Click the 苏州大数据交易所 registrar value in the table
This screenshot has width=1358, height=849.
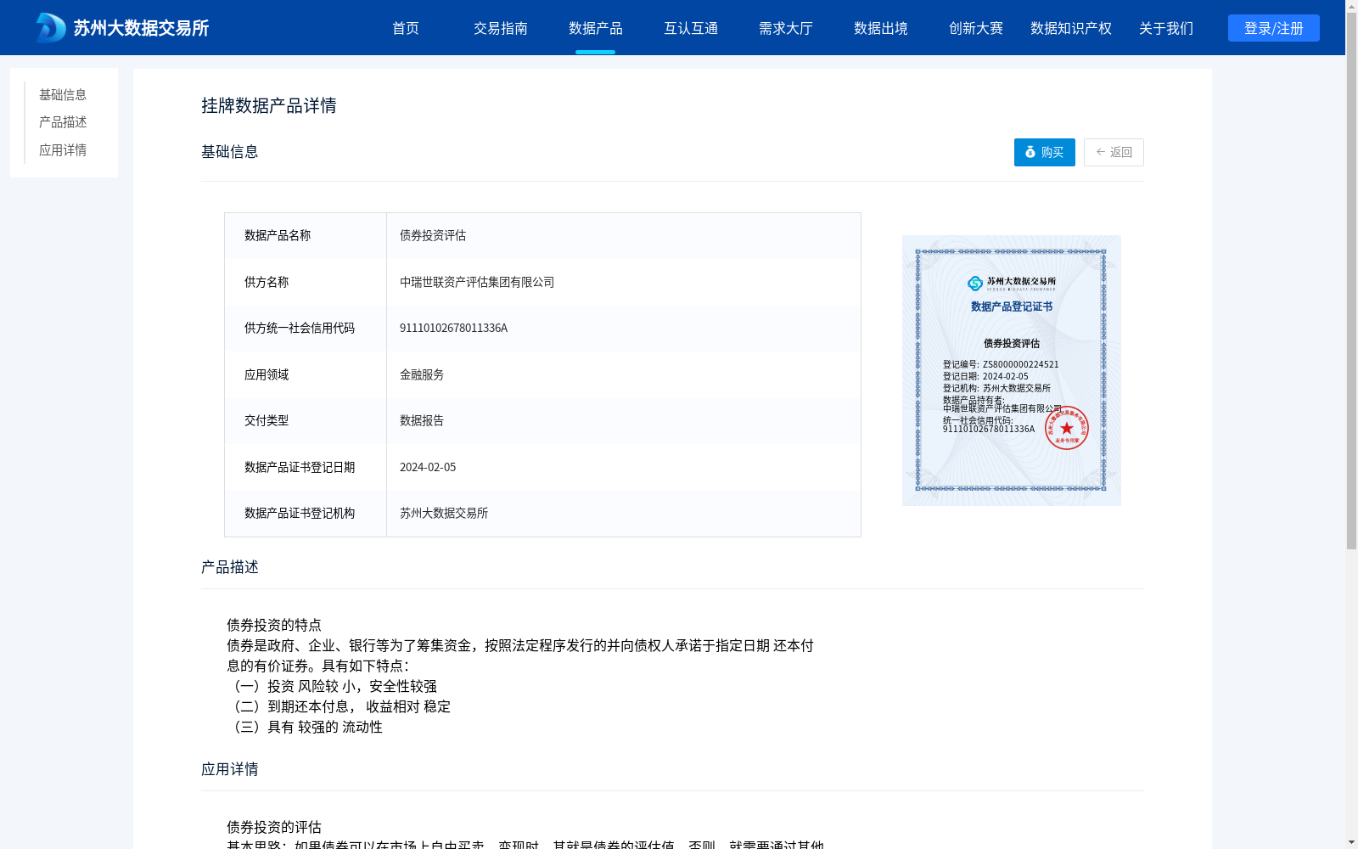pos(444,514)
